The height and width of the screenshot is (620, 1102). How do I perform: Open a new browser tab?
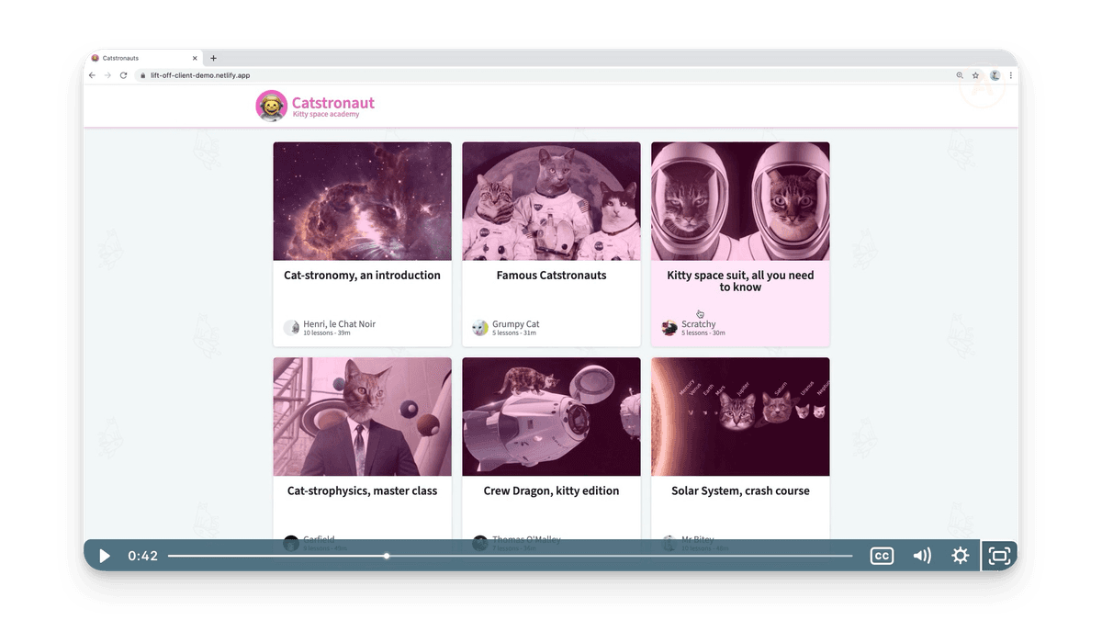[212, 57]
